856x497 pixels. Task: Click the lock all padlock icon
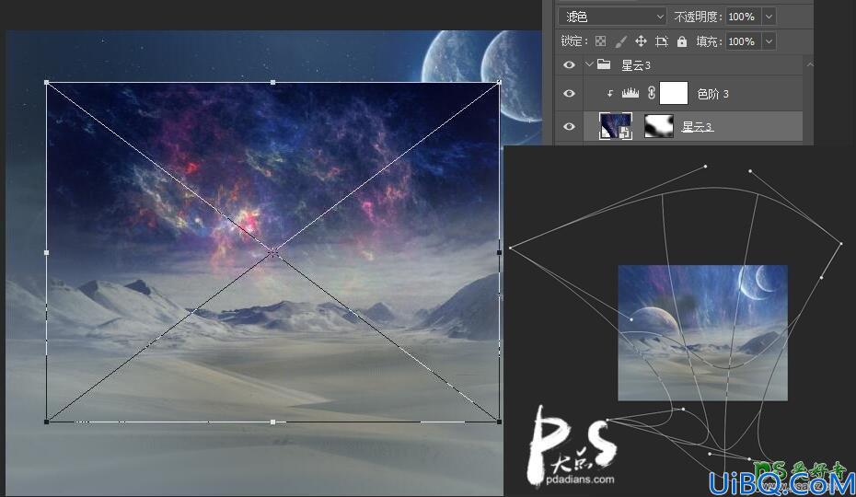click(x=682, y=41)
